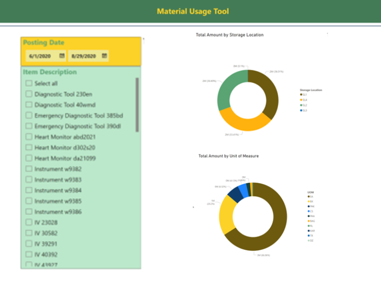The height and width of the screenshot is (286, 381).
Task: Select SL1 in Storage Location legend
Action: (x=303, y=94)
